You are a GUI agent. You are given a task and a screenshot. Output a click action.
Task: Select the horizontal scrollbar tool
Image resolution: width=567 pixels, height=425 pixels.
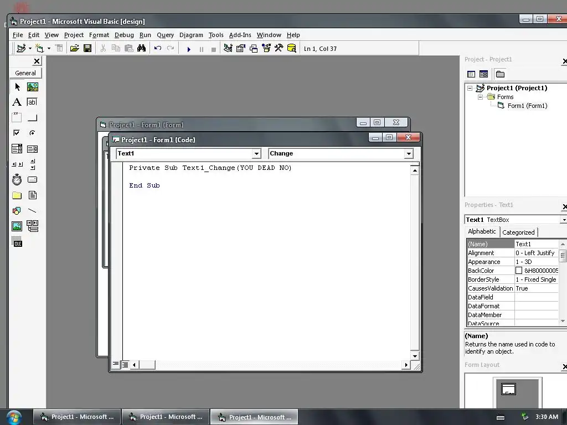click(x=17, y=164)
